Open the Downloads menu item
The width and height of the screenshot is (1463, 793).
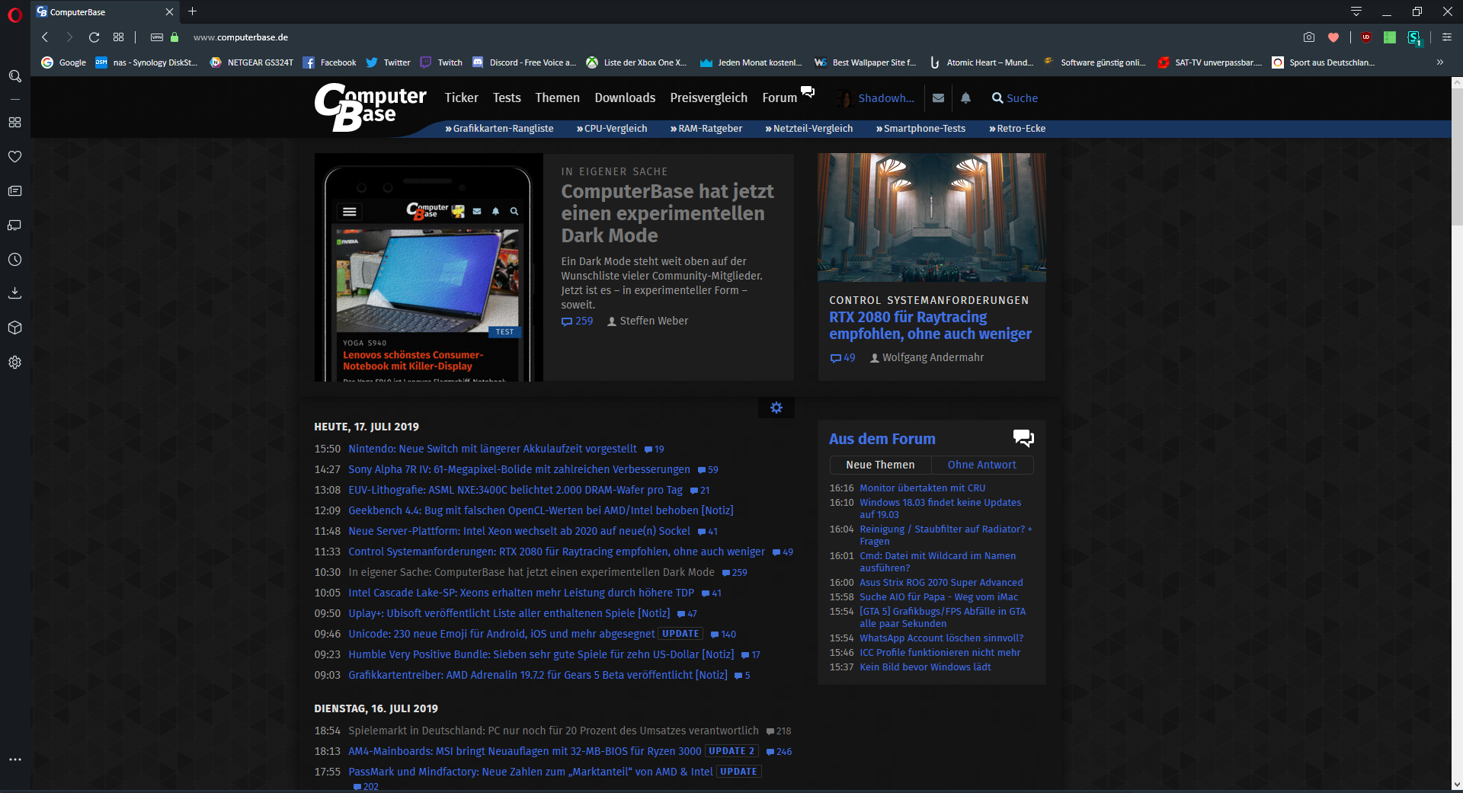pos(625,98)
